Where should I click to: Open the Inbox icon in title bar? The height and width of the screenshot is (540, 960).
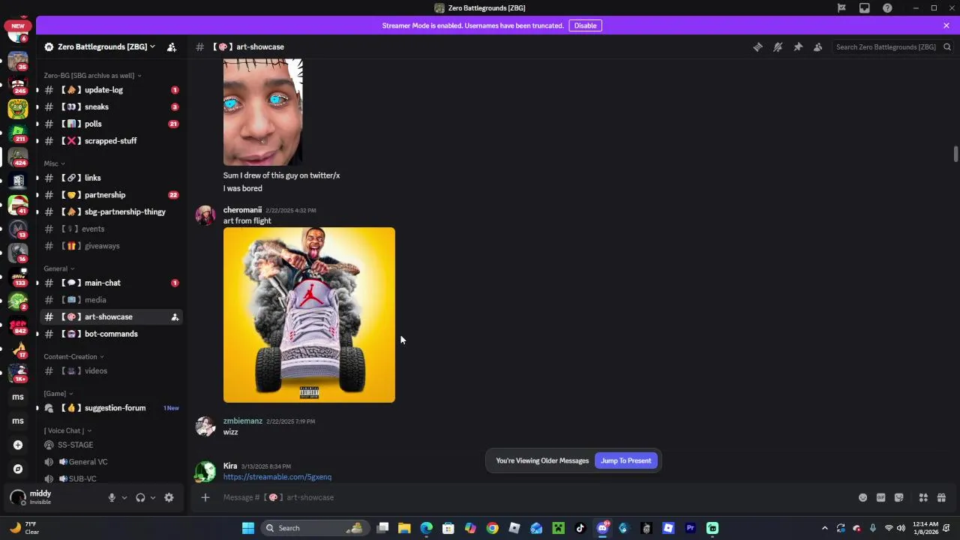865,8
